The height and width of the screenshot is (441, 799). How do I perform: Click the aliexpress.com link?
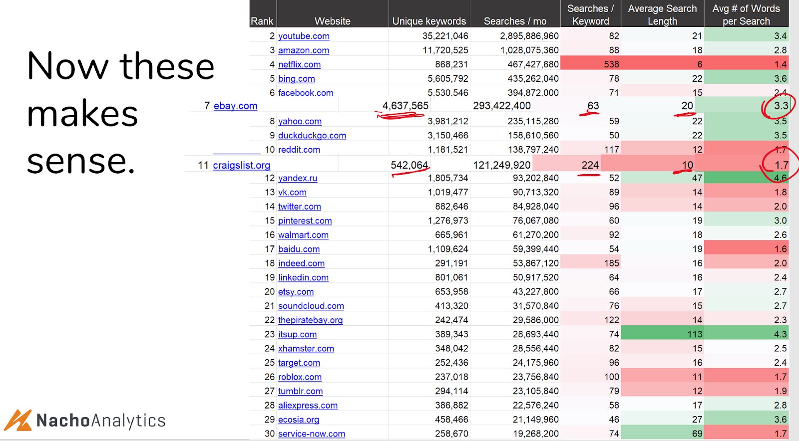(x=308, y=406)
